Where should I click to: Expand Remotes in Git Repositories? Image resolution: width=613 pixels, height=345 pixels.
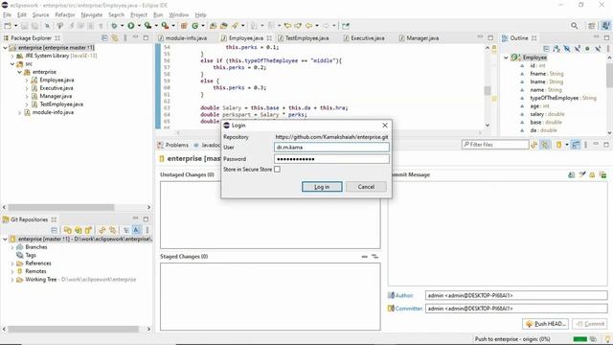[x=12, y=271]
